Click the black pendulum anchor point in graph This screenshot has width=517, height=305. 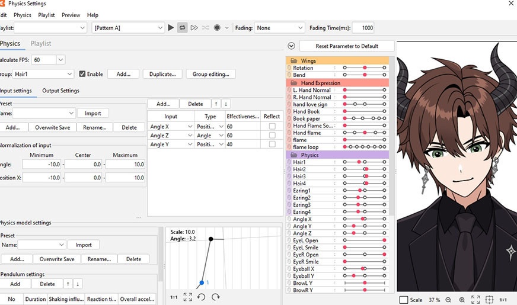[x=211, y=239]
